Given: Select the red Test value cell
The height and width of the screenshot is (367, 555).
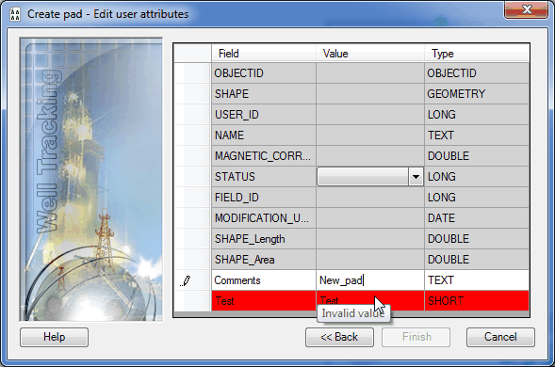Looking at the screenshot, I should point(370,301).
